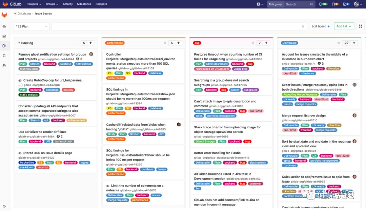Open the user avatar menu
The image size is (366, 211).
tap(358, 4)
